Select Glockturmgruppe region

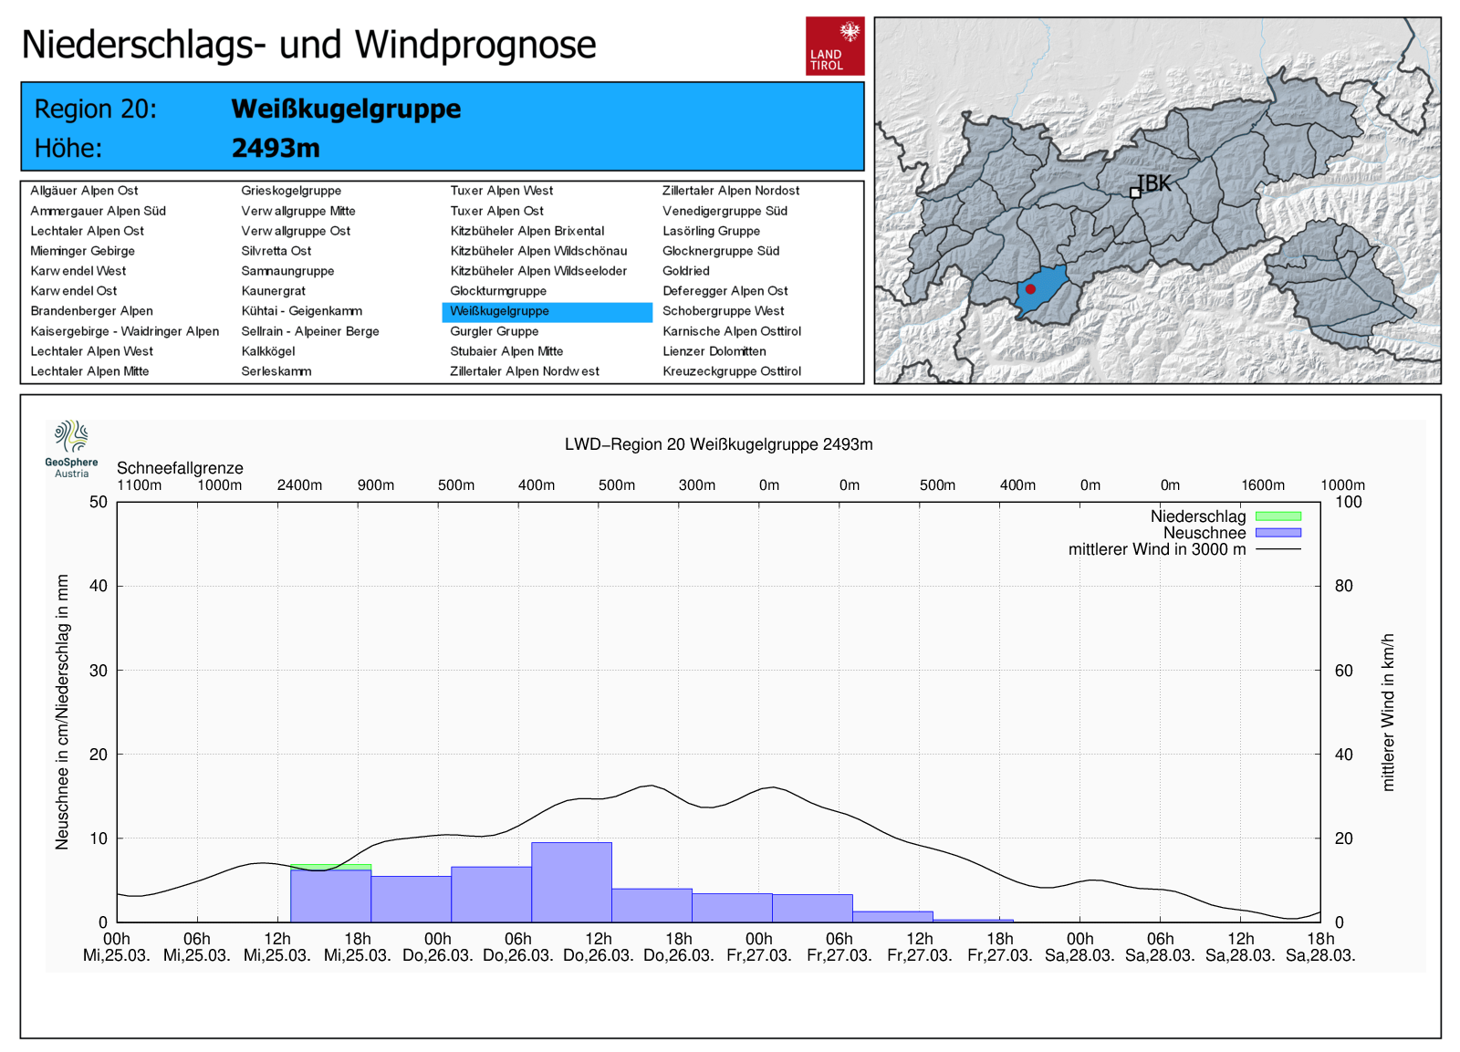498,291
